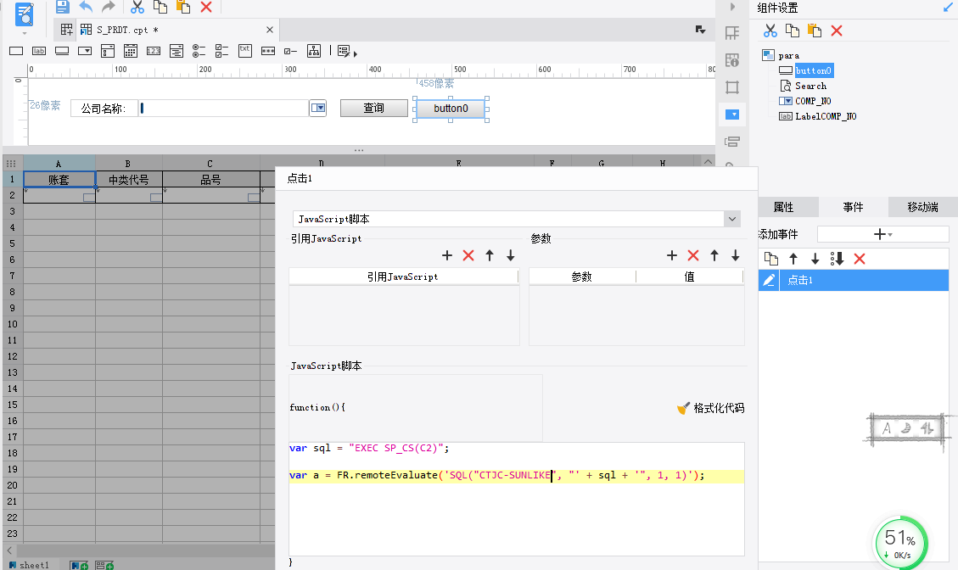Click 格式化代码 to format the code
This screenshot has height=570, width=958.
tap(711, 408)
